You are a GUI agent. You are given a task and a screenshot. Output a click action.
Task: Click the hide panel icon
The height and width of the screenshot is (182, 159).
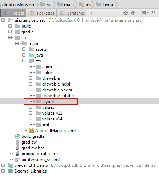154,13
